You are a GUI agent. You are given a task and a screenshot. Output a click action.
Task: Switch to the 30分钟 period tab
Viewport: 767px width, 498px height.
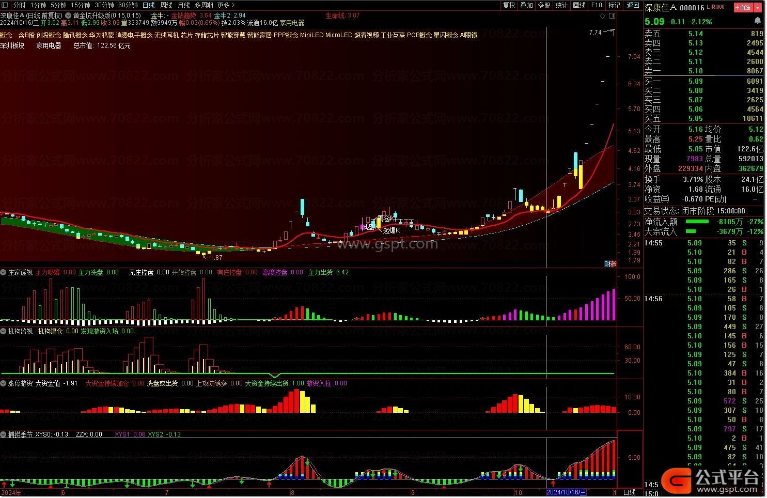(104, 5)
